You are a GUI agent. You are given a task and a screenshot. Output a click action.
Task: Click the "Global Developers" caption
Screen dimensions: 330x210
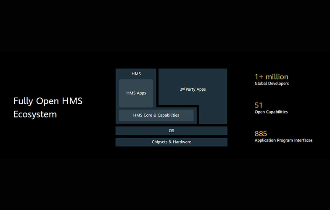point(272,84)
